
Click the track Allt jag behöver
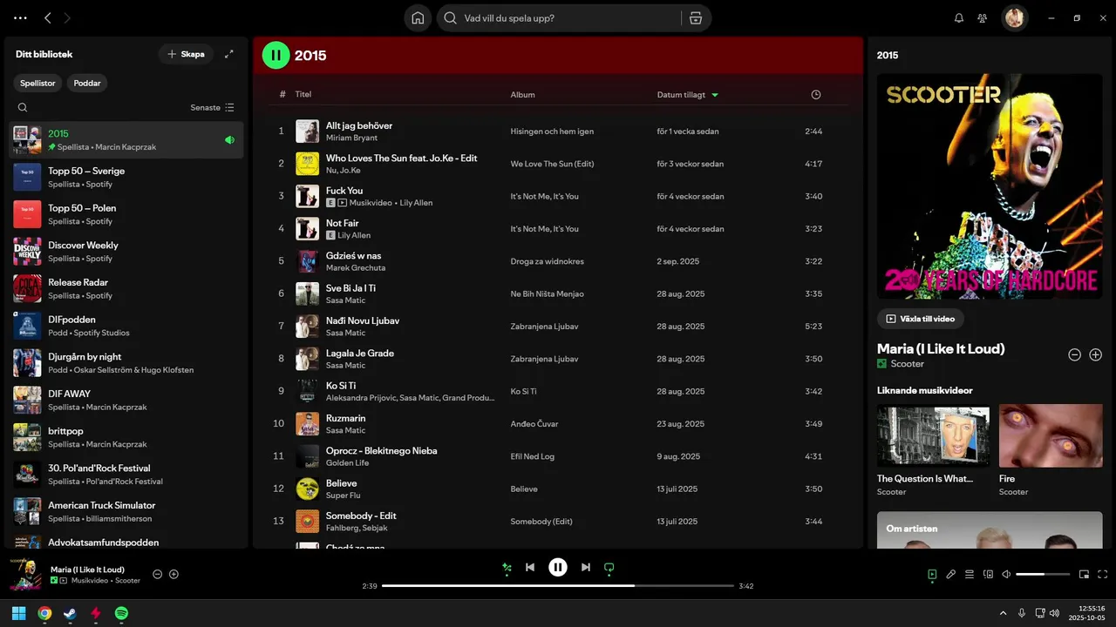358,125
